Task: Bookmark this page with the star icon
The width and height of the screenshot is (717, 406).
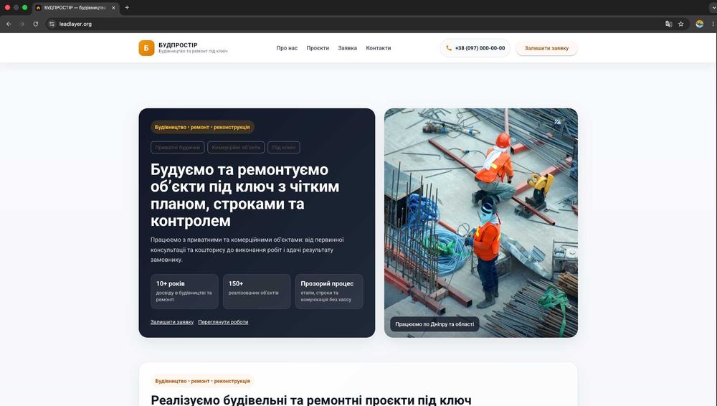Action: point(681,24)
